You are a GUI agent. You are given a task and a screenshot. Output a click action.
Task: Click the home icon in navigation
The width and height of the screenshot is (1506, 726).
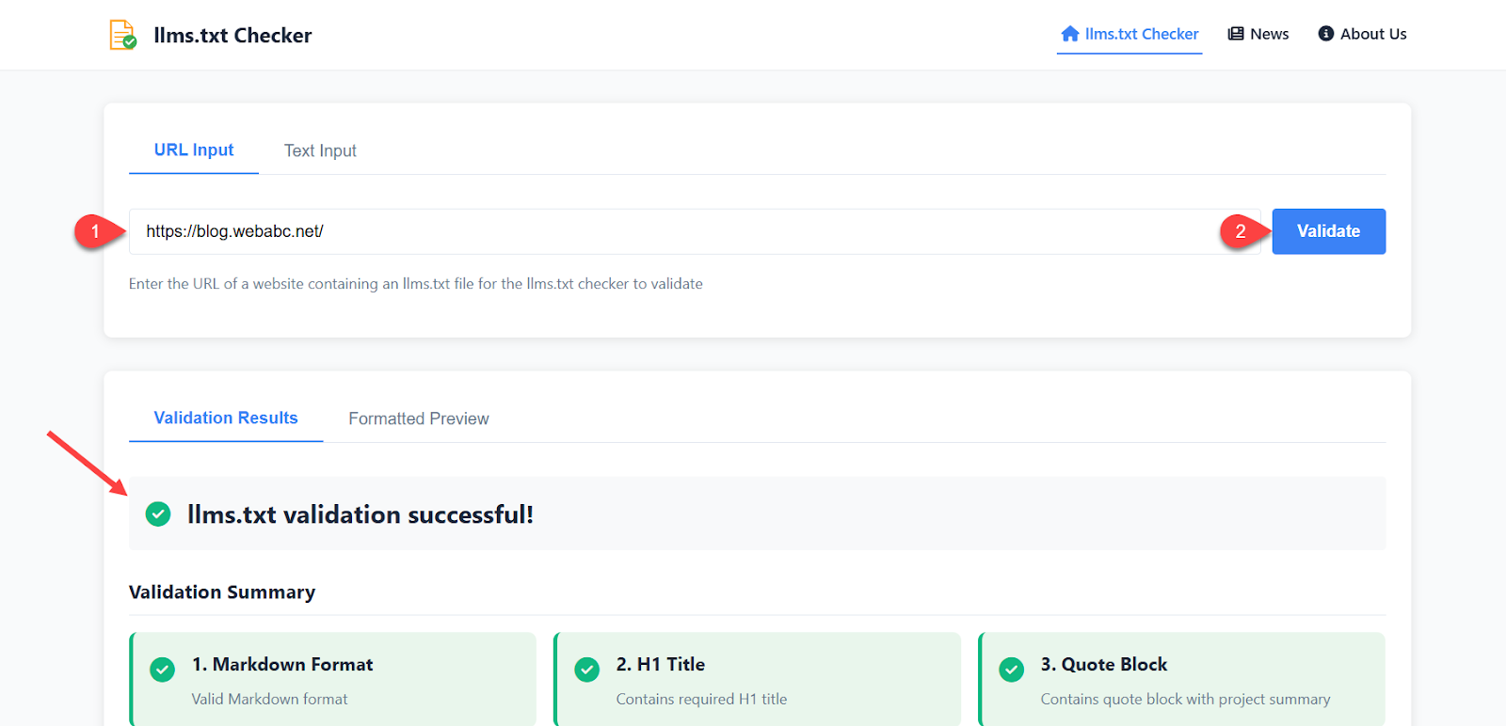coord(1069,34)
